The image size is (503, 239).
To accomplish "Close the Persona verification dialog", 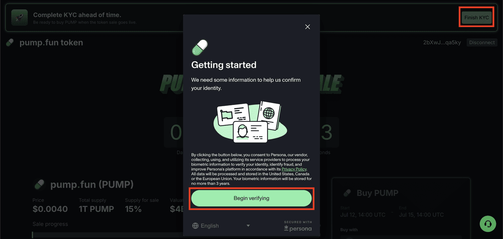I will (308, 27).
